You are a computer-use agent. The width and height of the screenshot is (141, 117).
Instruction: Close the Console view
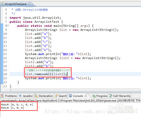tap(86, 96)
